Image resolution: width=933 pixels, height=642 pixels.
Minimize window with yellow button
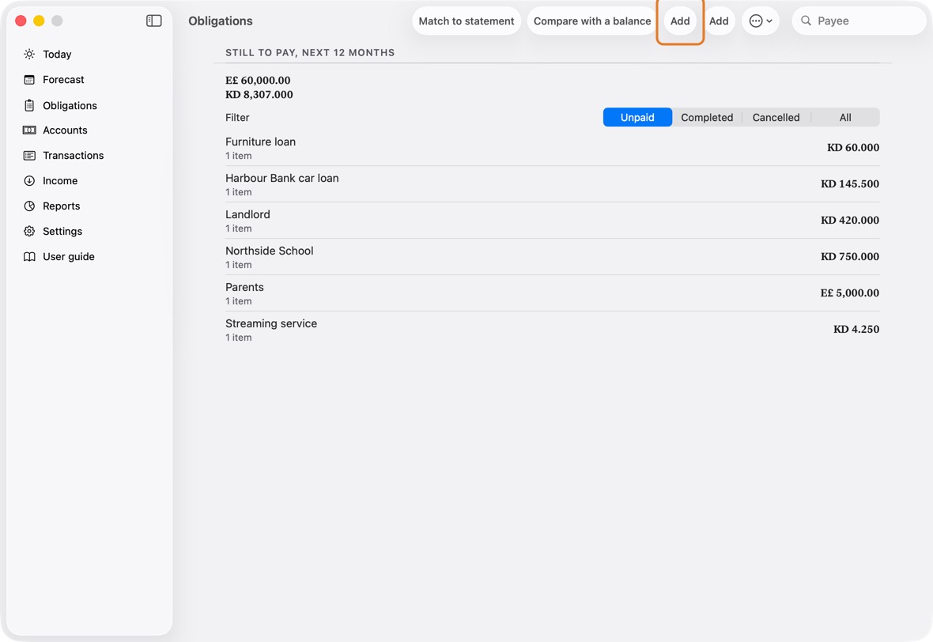pyautogui.click(x=39, y=21)
